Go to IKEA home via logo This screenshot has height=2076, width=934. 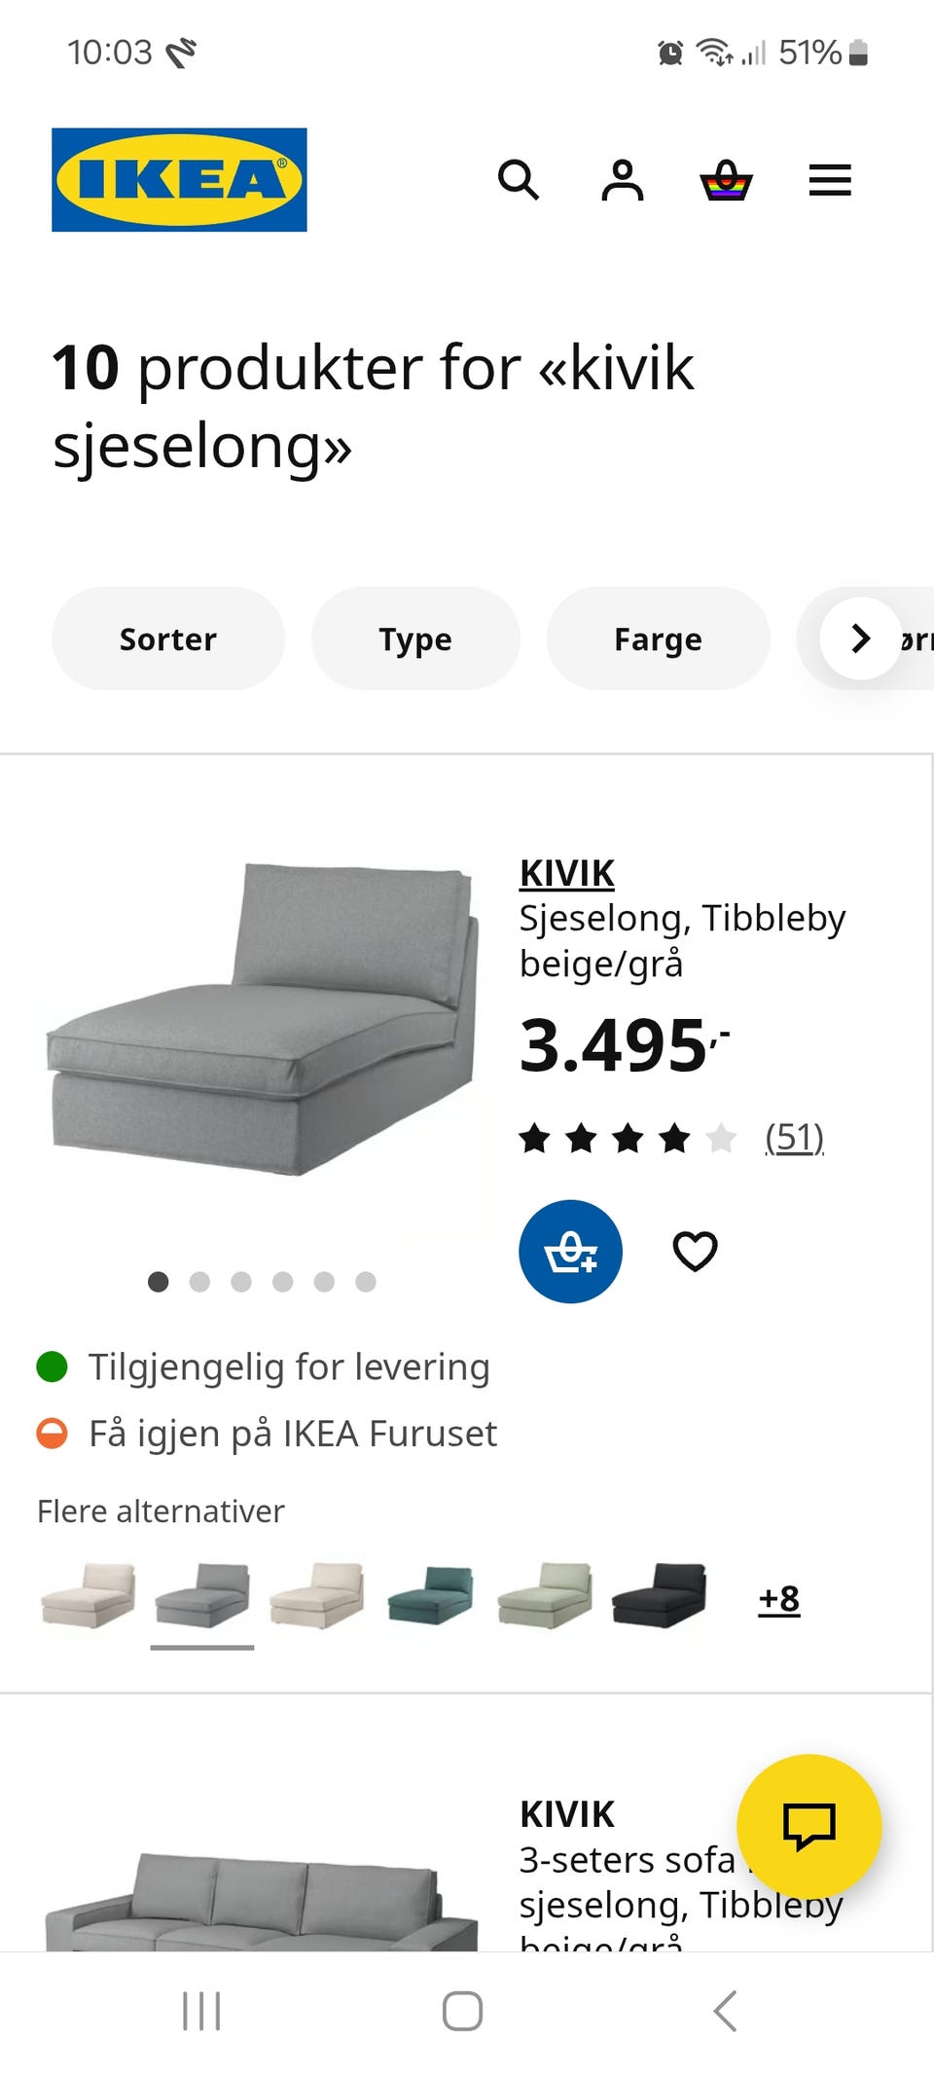pyautogui.click(x=179, y=180)
